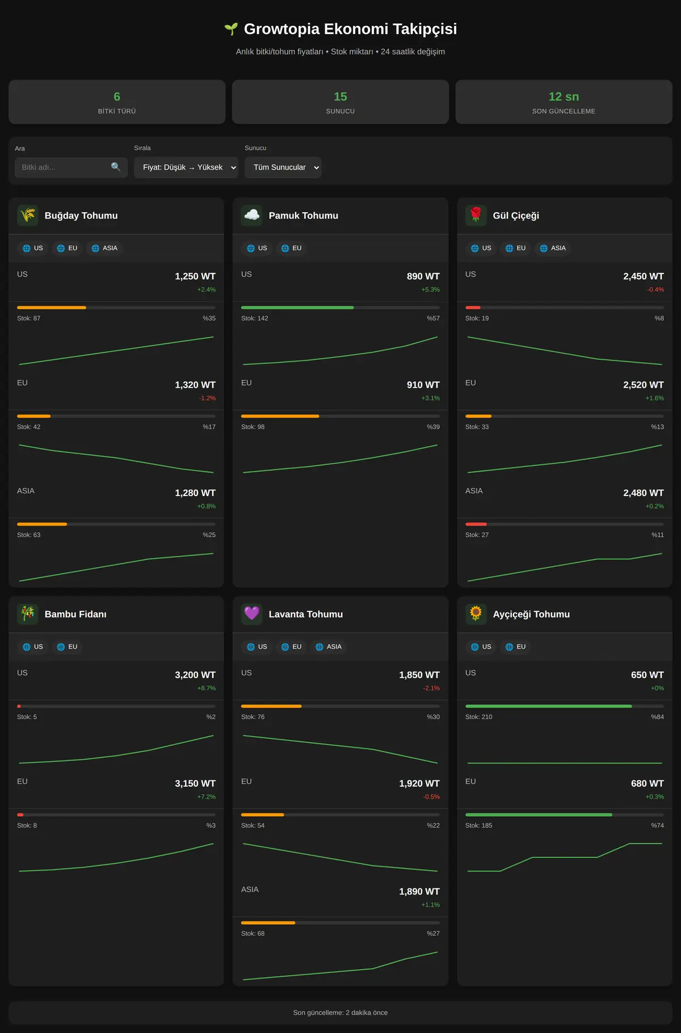The width and height of the screenshot is (681, 1033).
Task: Click the Ayçiçeği US stock progress bar
Action: pos(565,706)
